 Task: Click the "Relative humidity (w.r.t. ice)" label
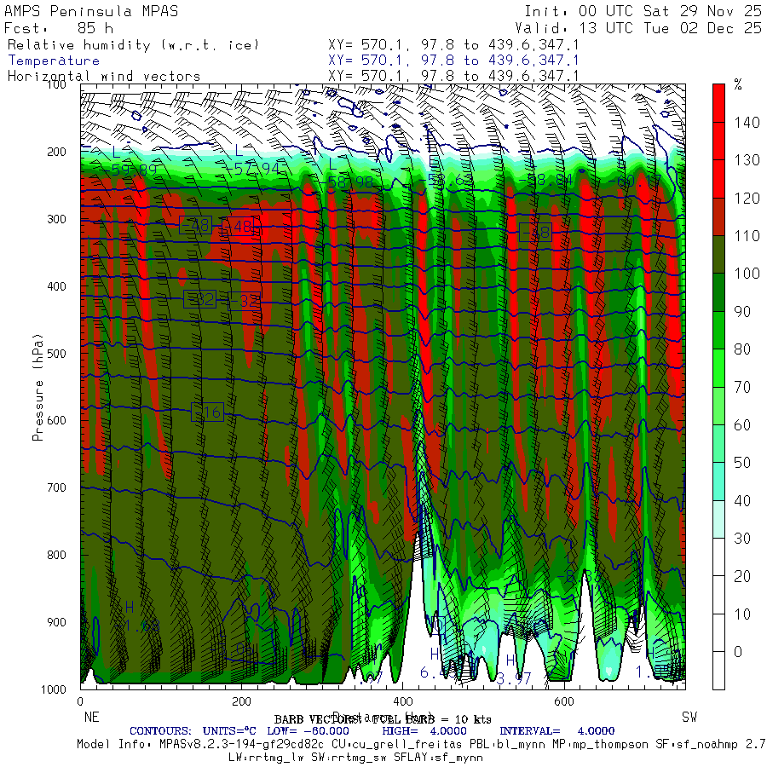tap(133, 45)
